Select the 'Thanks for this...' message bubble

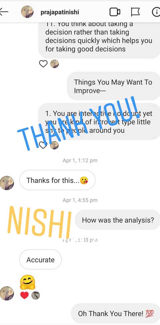(x=57, y=180)
